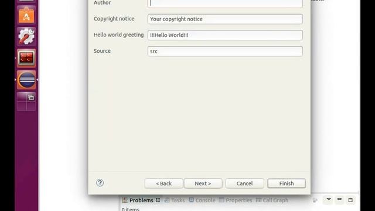
Task: Open the Tasks tab
Action: (x=175, y=200)
